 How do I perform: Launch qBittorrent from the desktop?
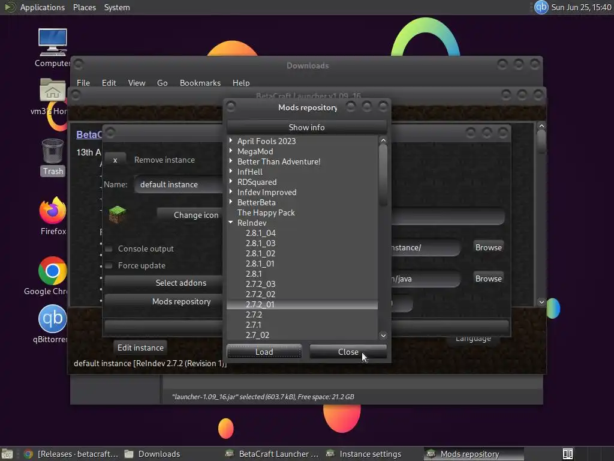(x=53, y=319)
